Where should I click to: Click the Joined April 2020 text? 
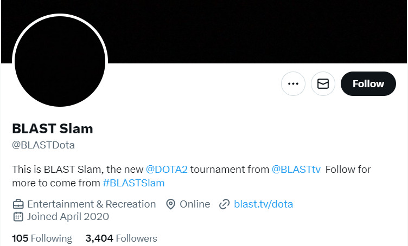point(68,217)
